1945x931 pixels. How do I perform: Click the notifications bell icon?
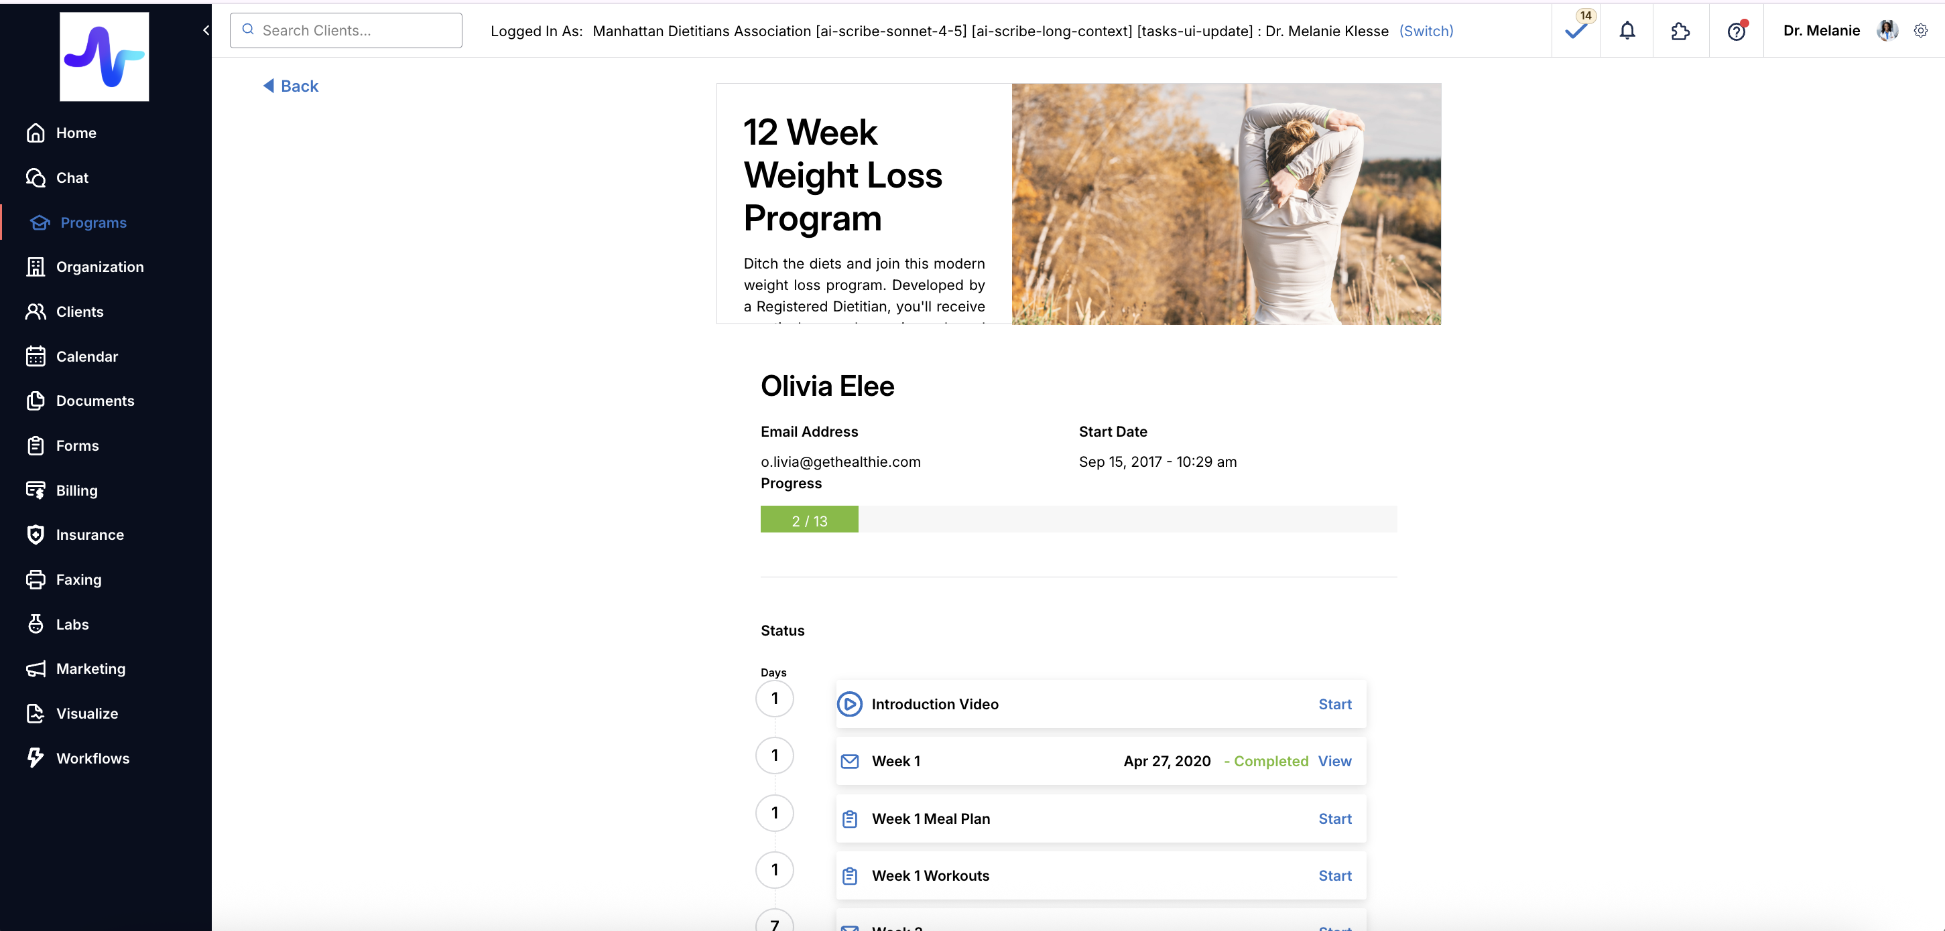[x=1627, y=31]
